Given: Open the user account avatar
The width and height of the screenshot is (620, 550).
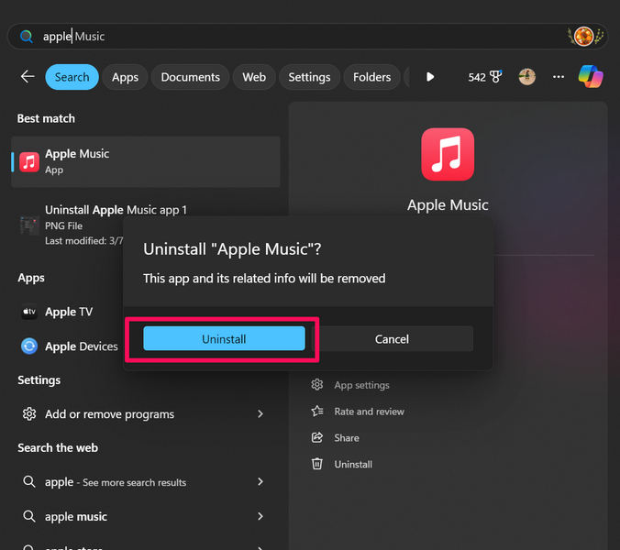Looking at the screenshot, I should point(527,77).
